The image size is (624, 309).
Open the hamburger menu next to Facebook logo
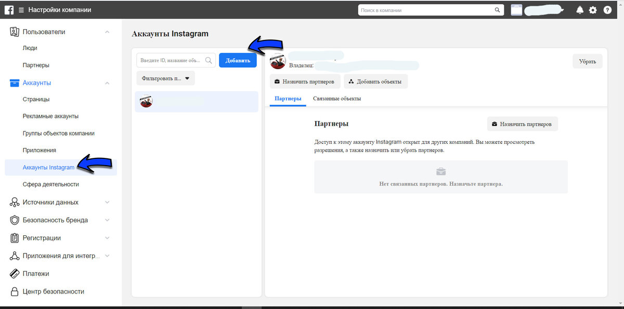(21, 10)
